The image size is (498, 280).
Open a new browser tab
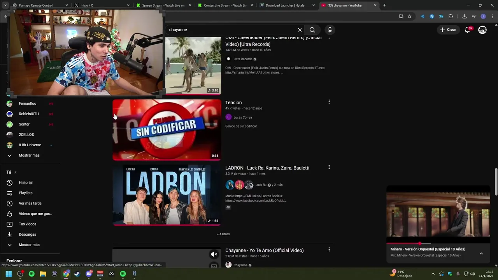[384, 5]
